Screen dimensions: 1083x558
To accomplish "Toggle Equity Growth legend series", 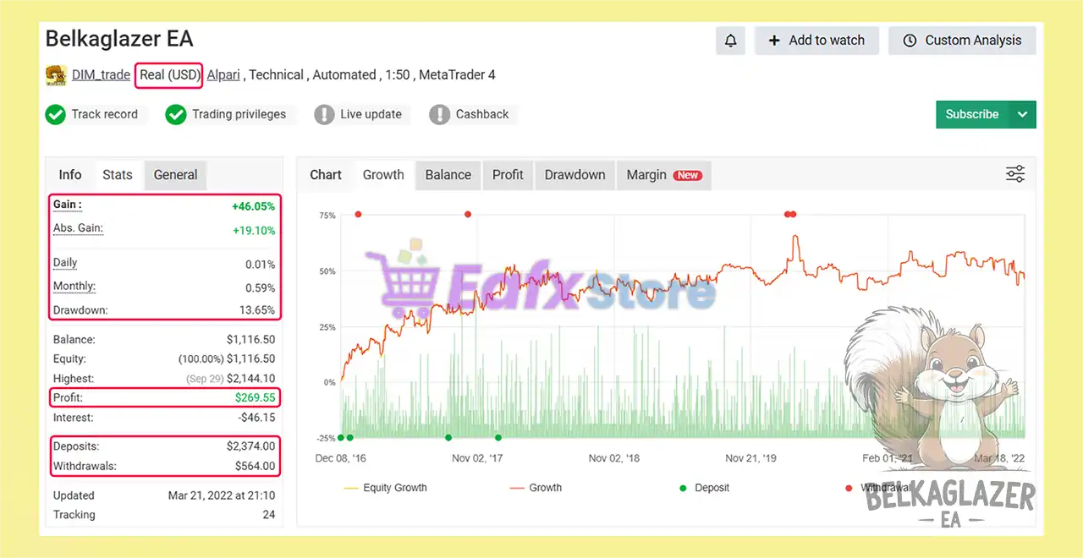I will point(385,488).
